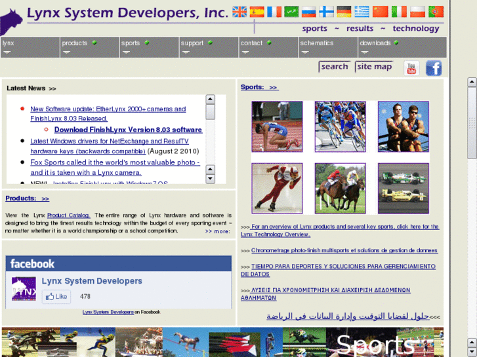The width and height of the screenshot is (477, 357).
Task: Expand arrow under downloads menu
Action: coord(365,52)
